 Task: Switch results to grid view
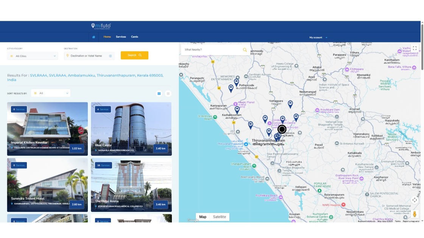[x=159, y=94]
